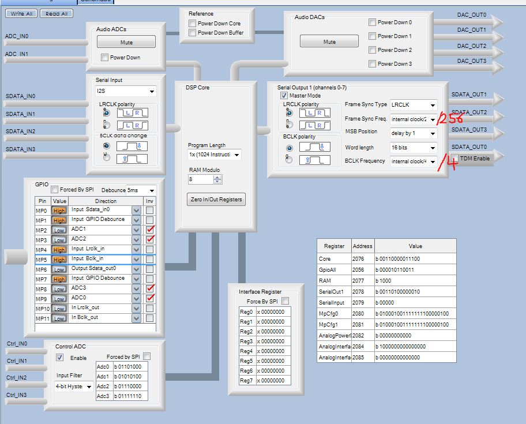Click the MP4 High value button
526x424 pixels.
[x=59, y=250]
